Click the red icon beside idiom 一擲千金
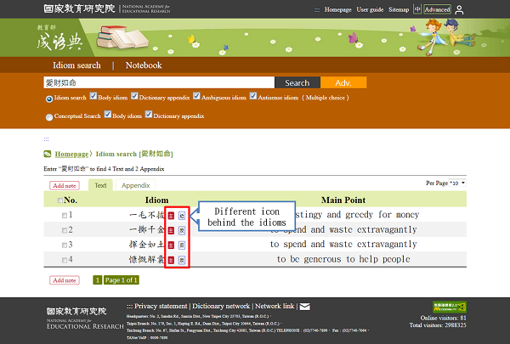 [x=171, y=230]
